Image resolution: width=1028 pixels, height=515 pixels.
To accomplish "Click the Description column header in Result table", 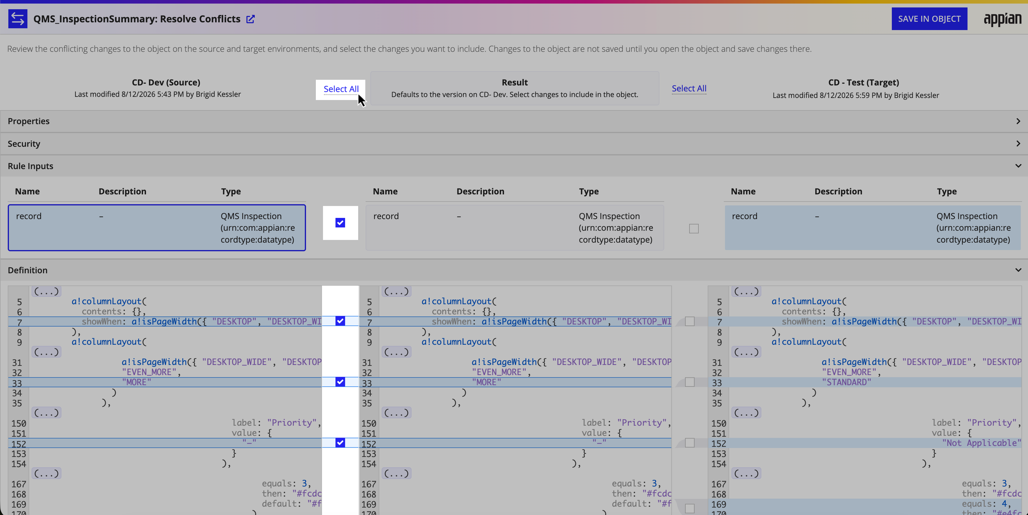I will [480, 191].
